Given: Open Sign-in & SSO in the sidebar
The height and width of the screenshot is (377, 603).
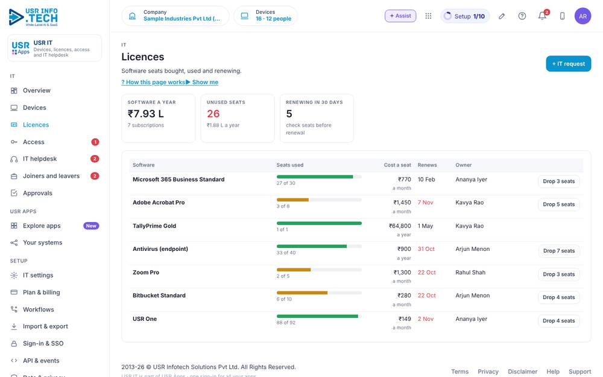Looking at the screenshot, I should click(x=55, y=344).
